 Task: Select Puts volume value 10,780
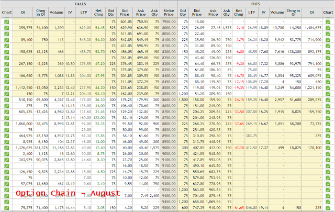[278, 28]
